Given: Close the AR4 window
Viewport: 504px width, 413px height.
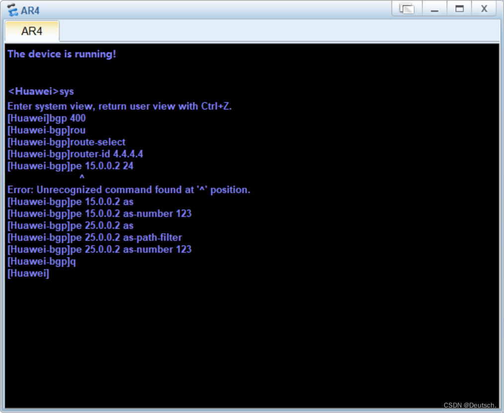Looking at the screenshot, I should [484, 8].
